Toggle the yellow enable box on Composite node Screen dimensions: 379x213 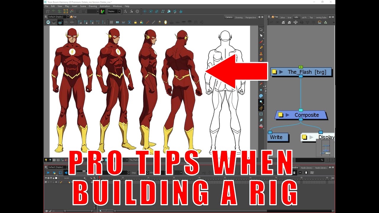coord(280,115)
